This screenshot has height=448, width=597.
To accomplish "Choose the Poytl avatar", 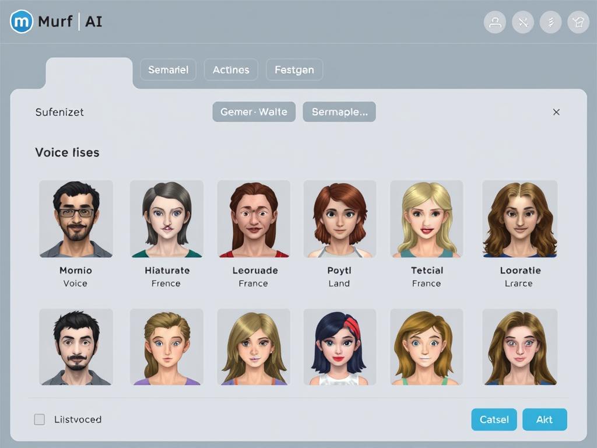I will 339,219.
